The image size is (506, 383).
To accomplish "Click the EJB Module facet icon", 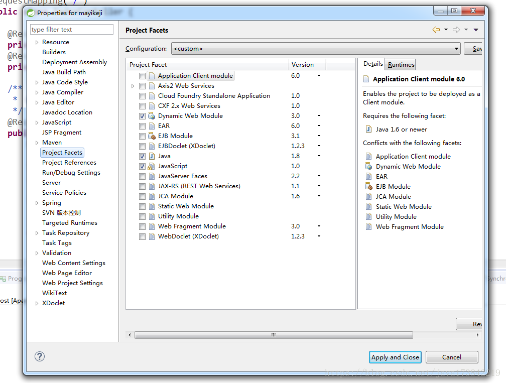I will click(x=152, y=136).
